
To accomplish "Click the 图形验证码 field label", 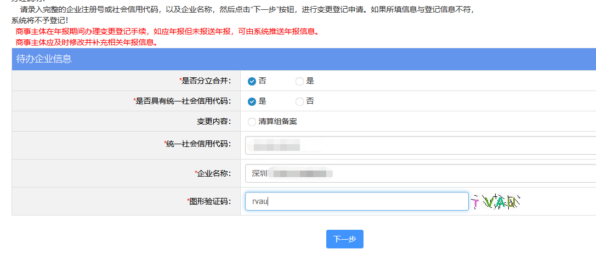I will pyautogui.click(x=209, y=201).
